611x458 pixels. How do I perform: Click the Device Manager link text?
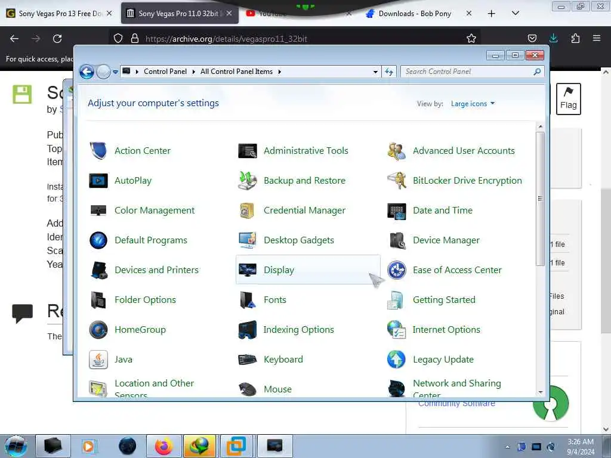coord(446,240)
